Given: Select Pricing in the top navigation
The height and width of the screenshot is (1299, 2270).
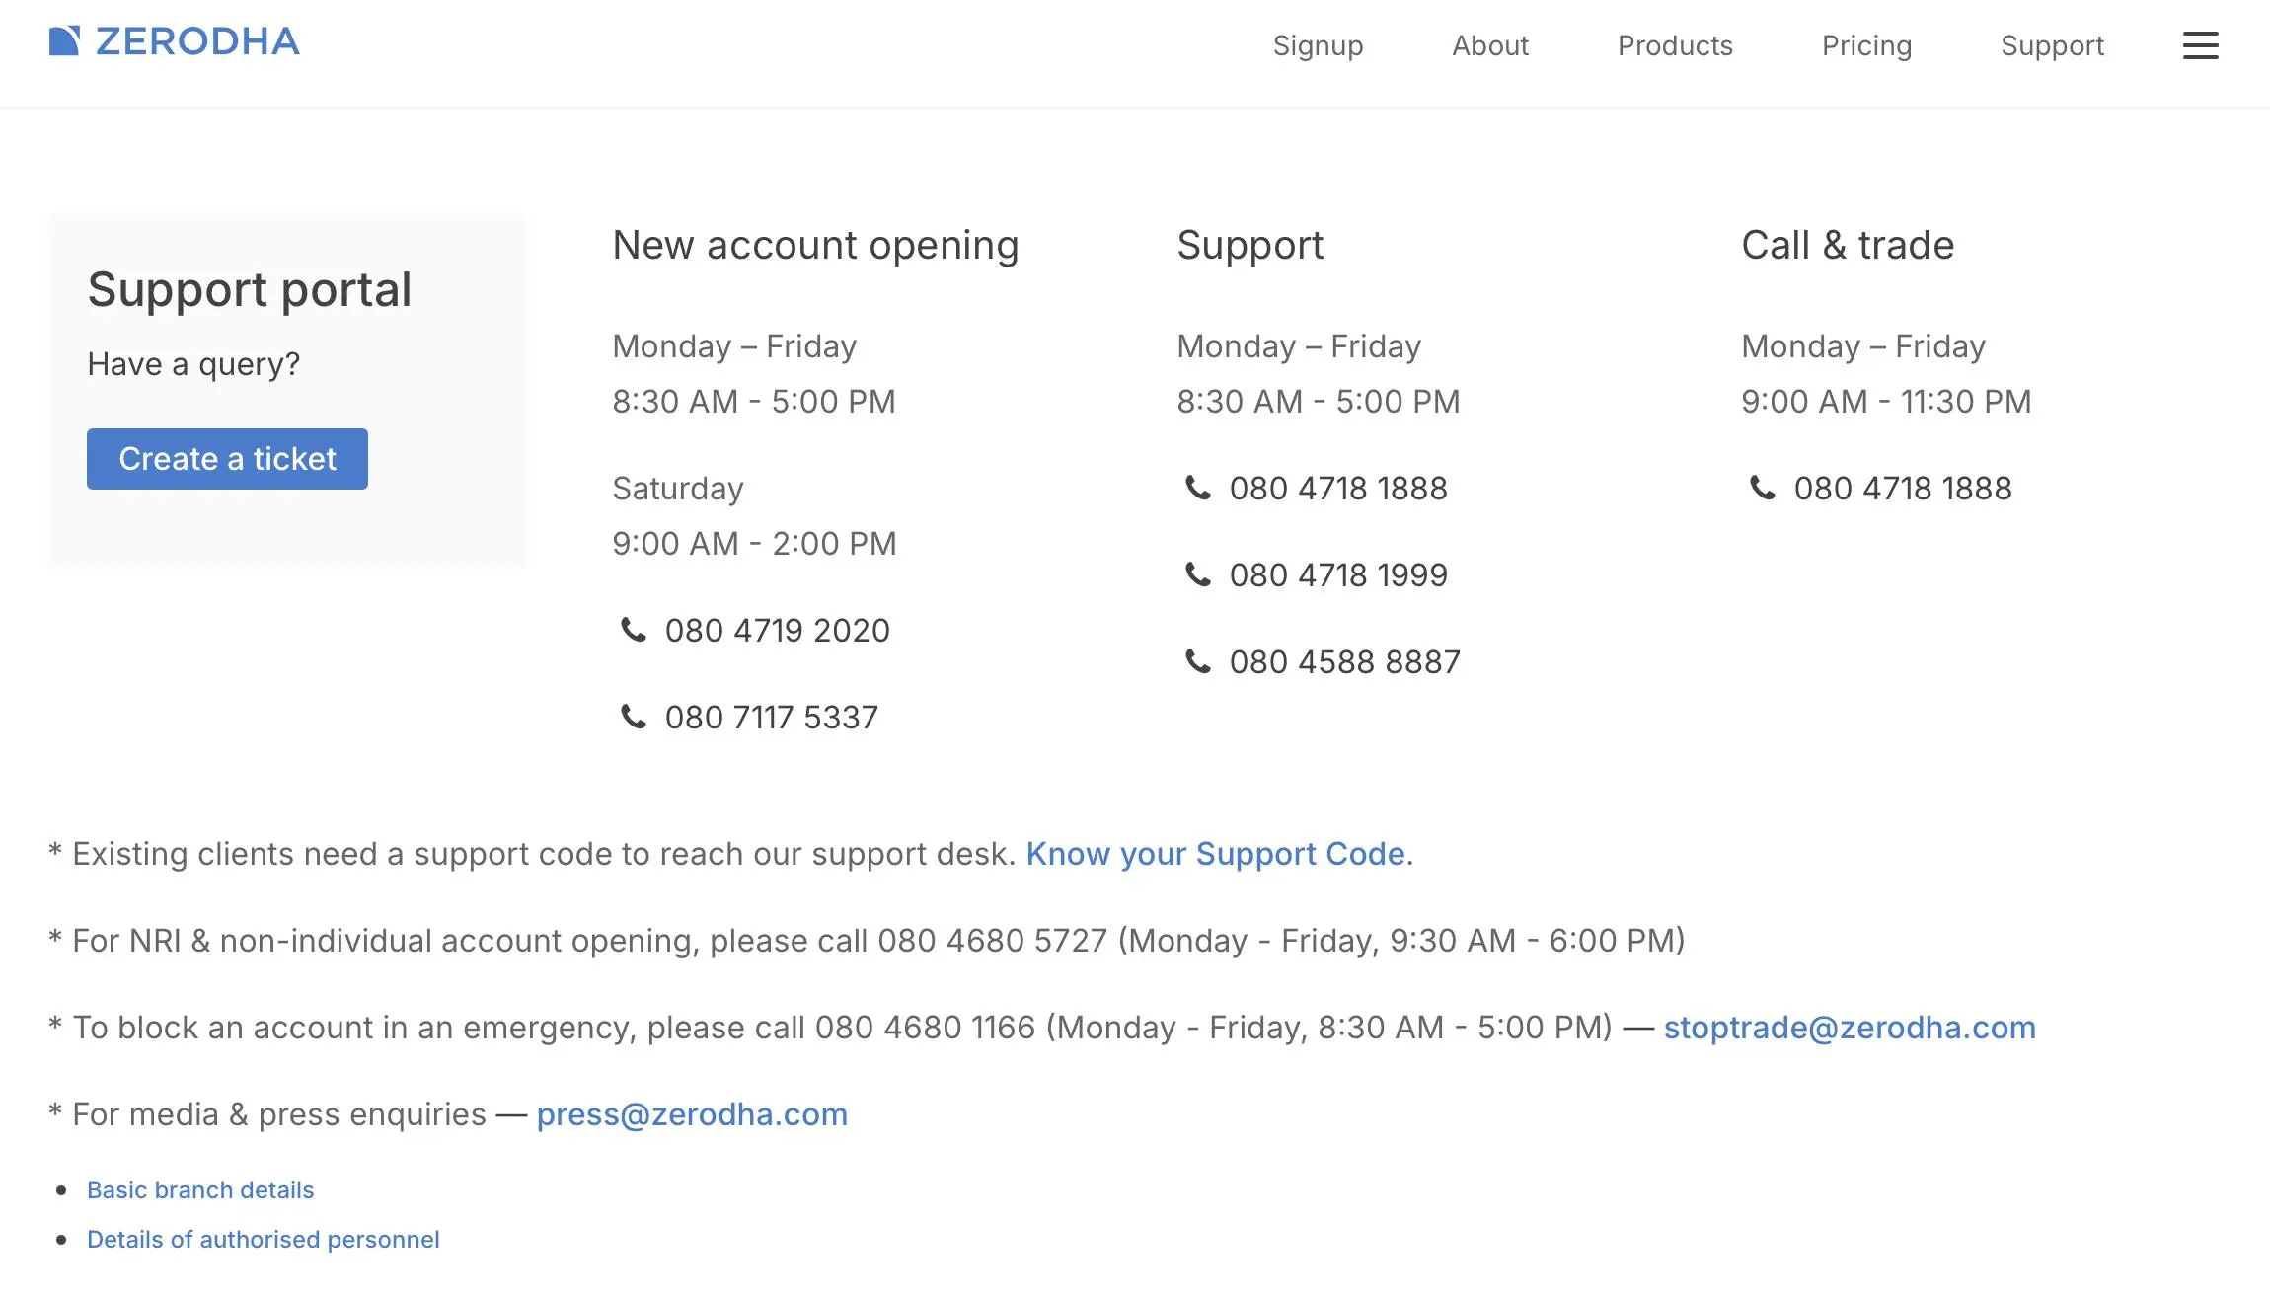Looking at the screenshot, I should 1866,45.
